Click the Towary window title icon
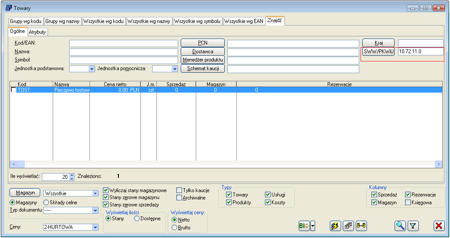This screenshot has width=450, height=238. pos(9,8)
